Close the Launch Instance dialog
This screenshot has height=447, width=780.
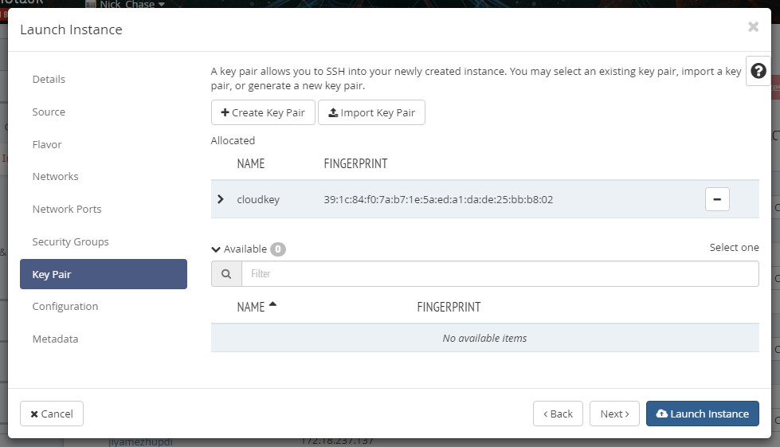[x=753, y=27]
